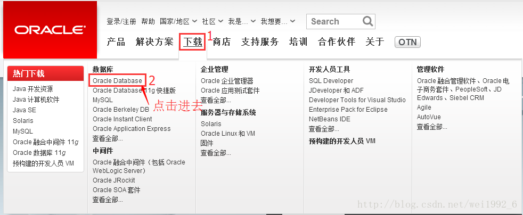Open the AutoVue link

(429, 117)
